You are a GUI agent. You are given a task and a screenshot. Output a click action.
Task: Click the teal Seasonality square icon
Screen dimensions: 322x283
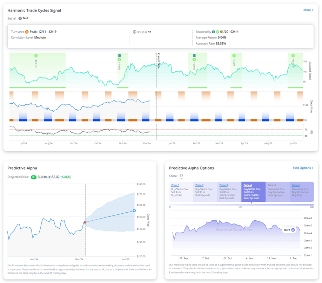coord(214,32)
